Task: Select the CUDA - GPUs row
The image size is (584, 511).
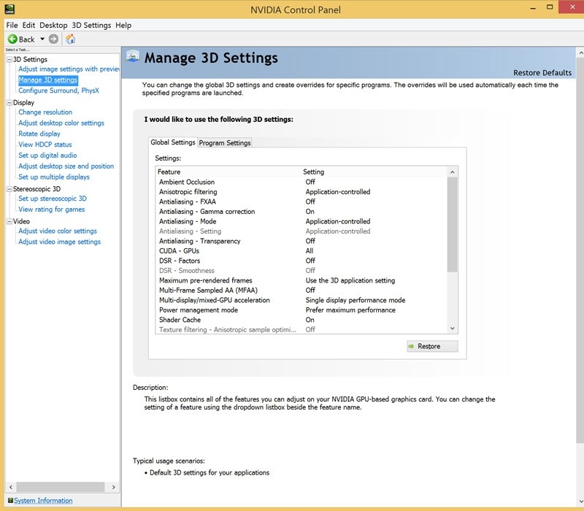Action: coord(301,251)
